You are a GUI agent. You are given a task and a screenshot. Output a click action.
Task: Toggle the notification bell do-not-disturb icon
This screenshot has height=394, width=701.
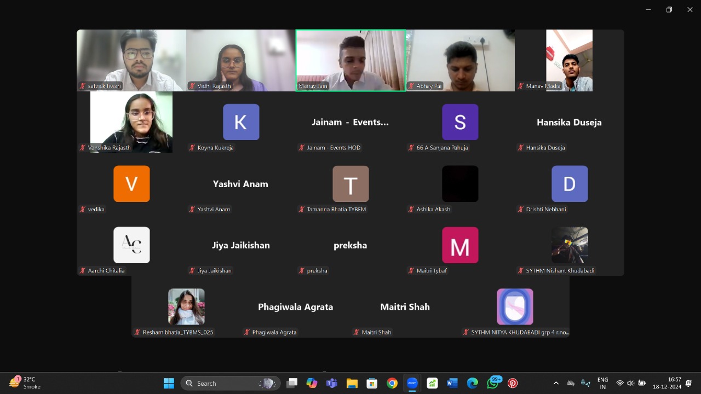coord(688,383)
